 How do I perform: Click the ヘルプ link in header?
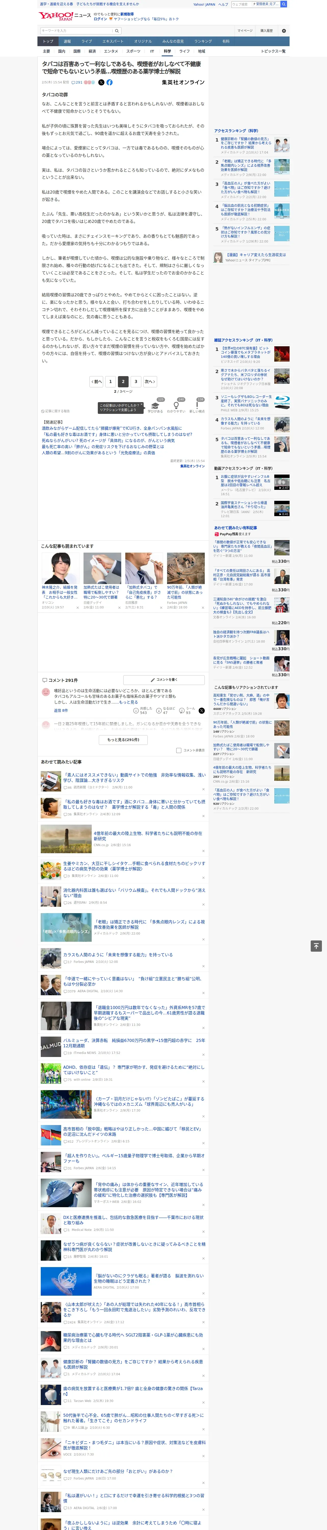pyautogui.click(x=223, y=4)
